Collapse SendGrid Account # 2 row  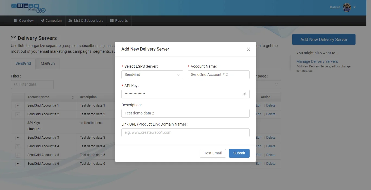18,114
